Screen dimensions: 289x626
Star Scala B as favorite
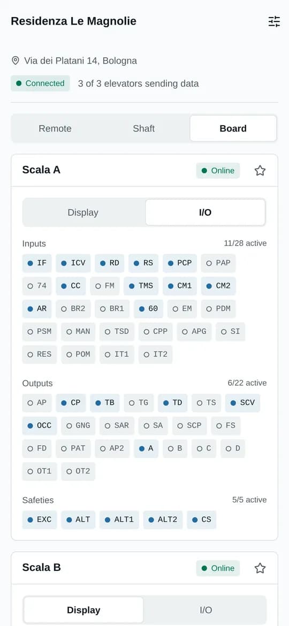coord(260,568)
